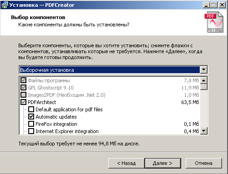Select the FireFox integration label
The width and height of the screenshot is (228, 174).
click(56, 124)
